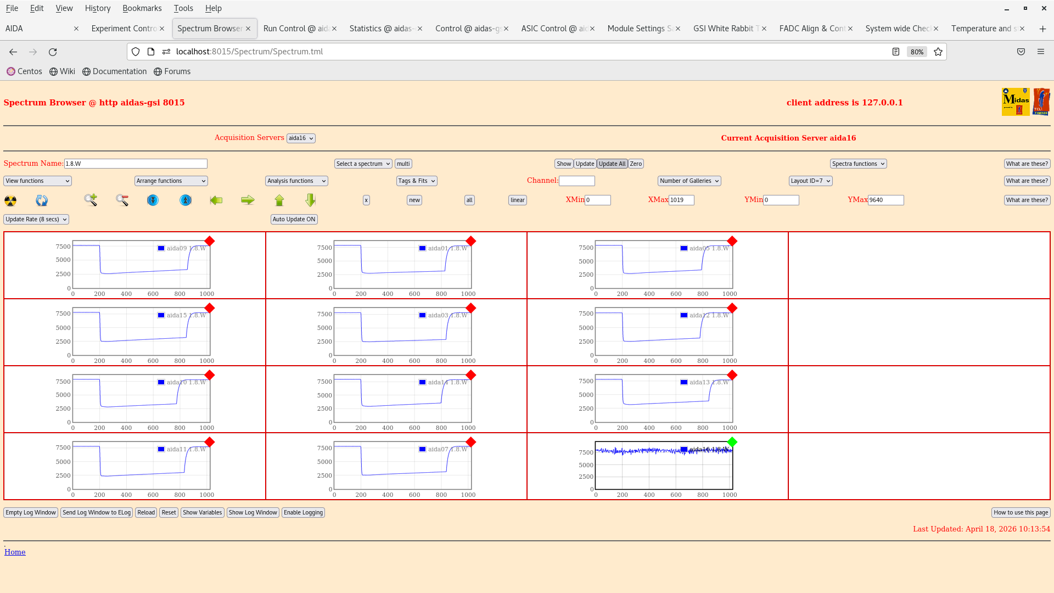1054x593 pixels.
Task: Click inside the Spectrum Name input field
Action: click(x=136, y=164)
